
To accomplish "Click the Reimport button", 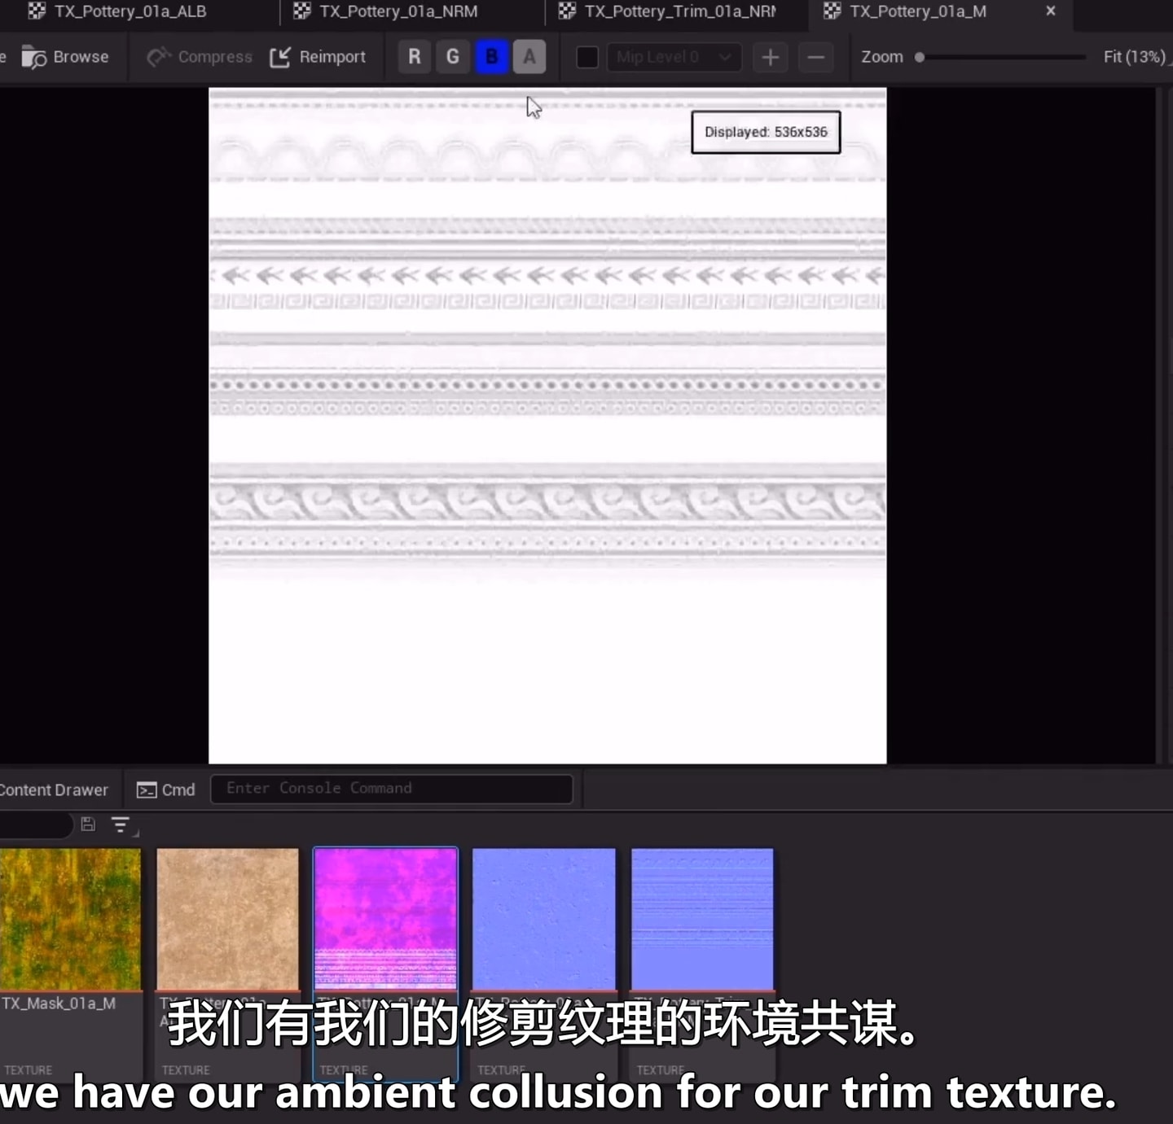I will [x=318, y=57].
